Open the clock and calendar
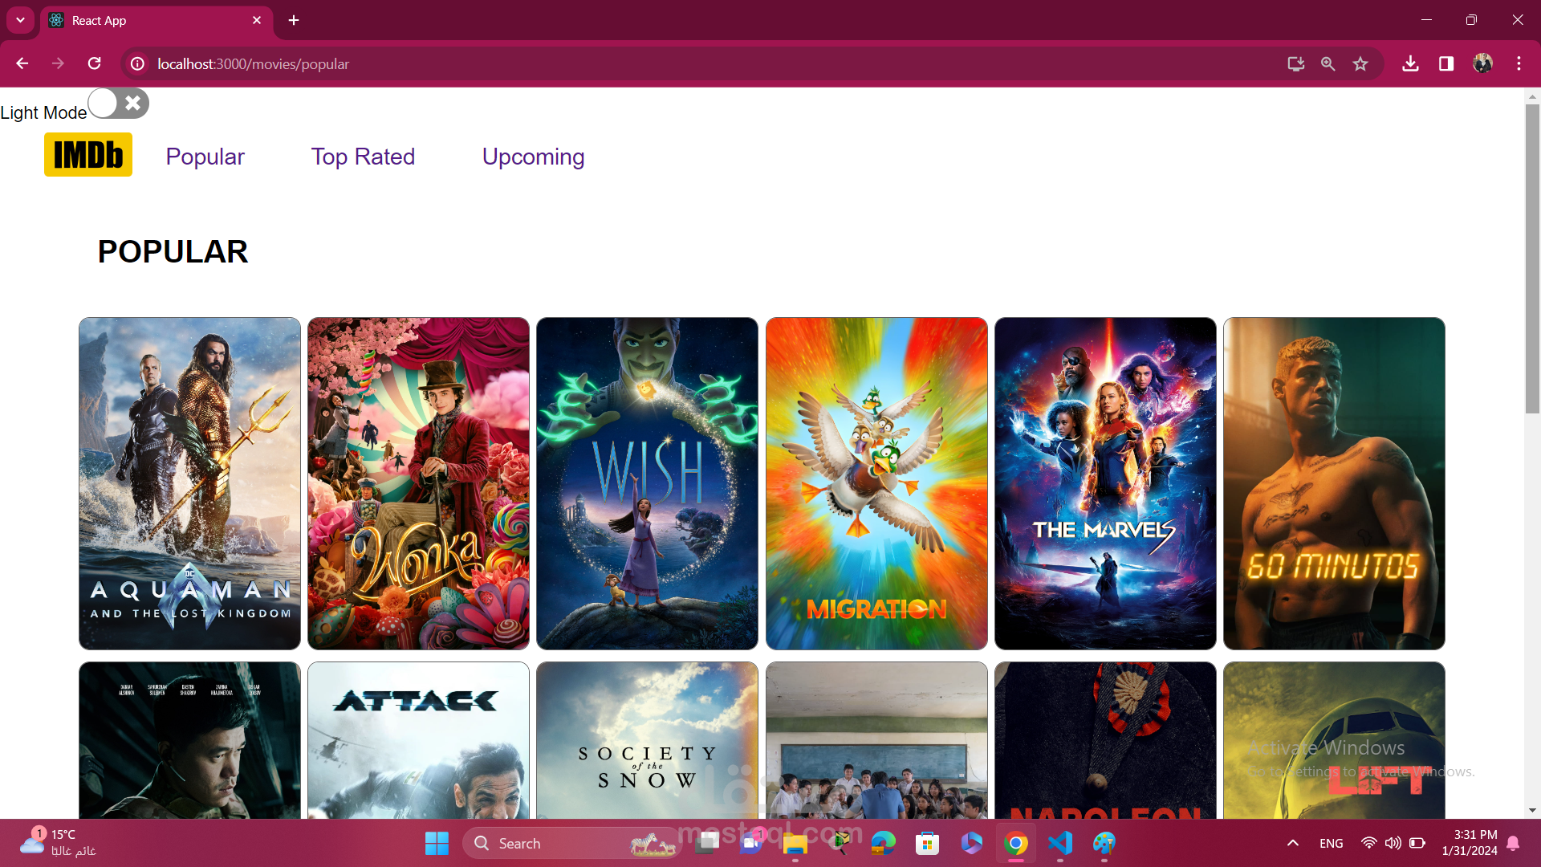Image resolution: width=1541 pixels, height=867 pixels. [1469, 843]
